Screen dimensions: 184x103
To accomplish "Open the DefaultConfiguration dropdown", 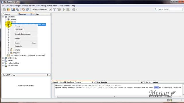I will [x=50, y=9].
